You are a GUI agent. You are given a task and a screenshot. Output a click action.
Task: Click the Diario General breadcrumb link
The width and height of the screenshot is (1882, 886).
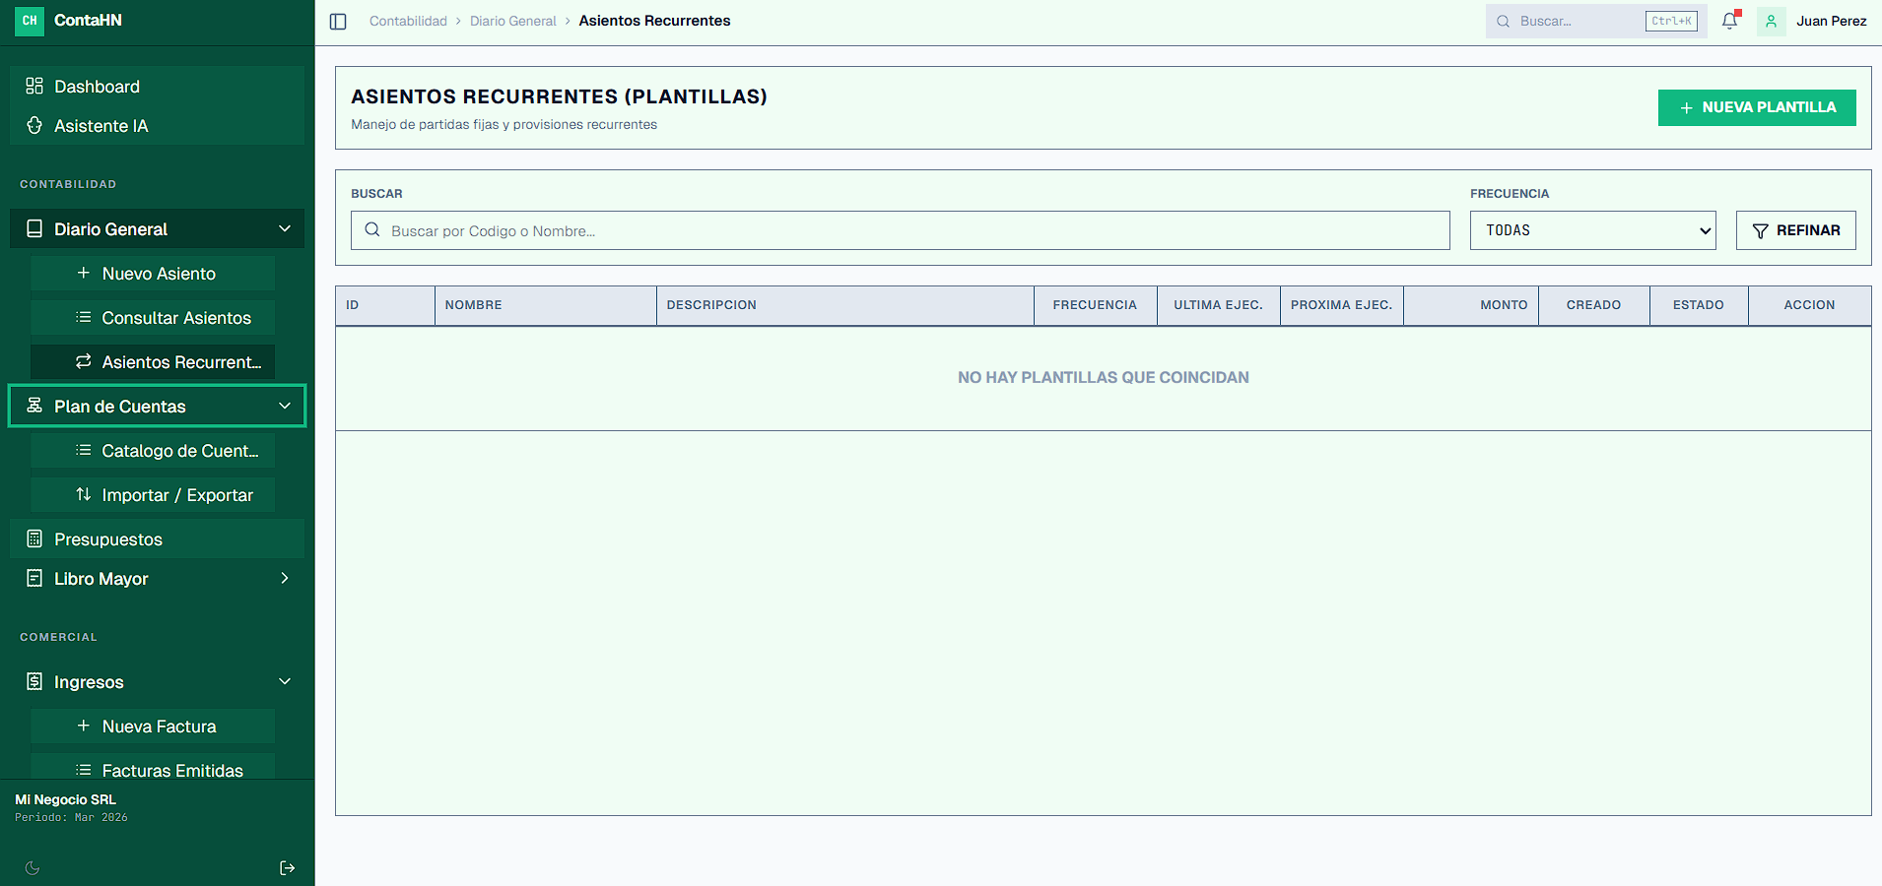coord(512,21)
